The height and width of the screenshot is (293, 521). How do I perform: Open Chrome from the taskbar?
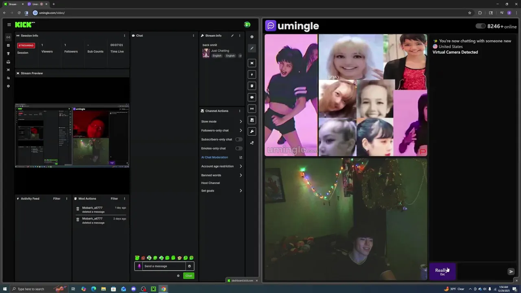(x=163, y=289)
